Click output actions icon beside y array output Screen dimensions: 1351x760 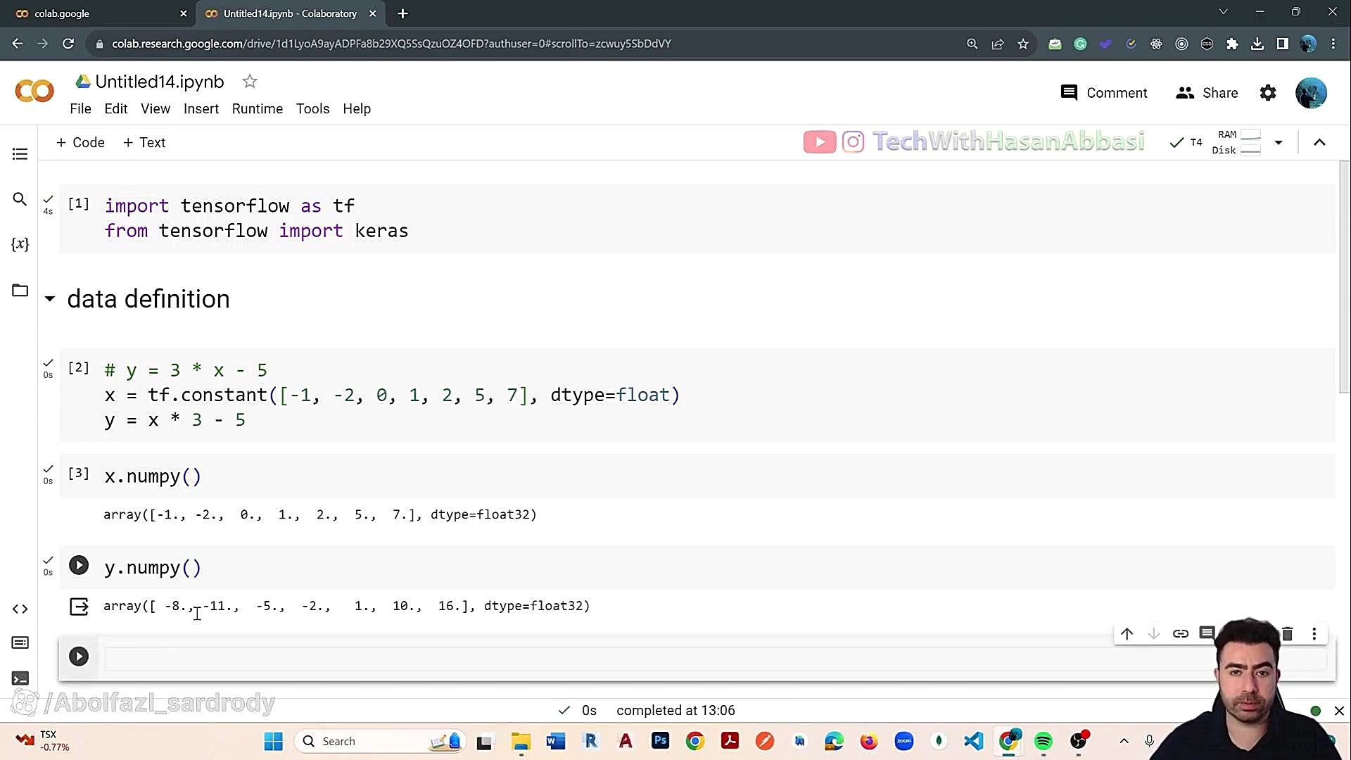[79, 607]
